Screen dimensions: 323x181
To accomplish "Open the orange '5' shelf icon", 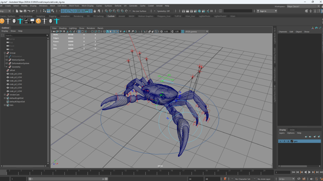I will click(38, 21).
